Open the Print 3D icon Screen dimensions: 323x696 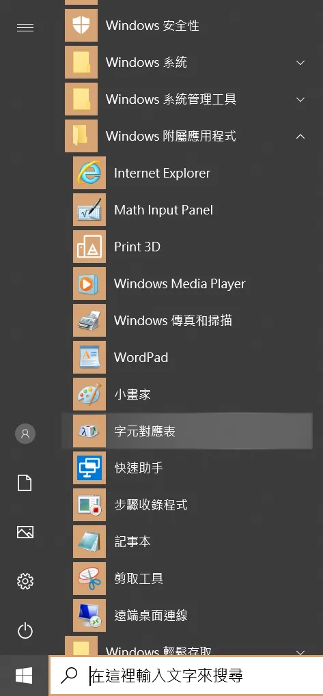(89, 247)
